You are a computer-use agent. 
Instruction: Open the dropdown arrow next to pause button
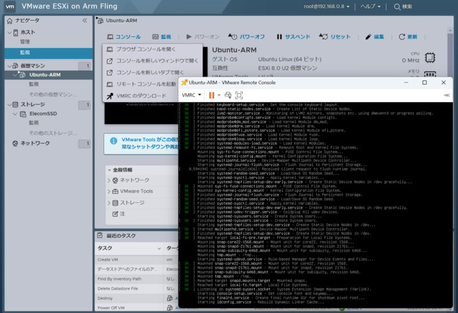pos(219,95)
